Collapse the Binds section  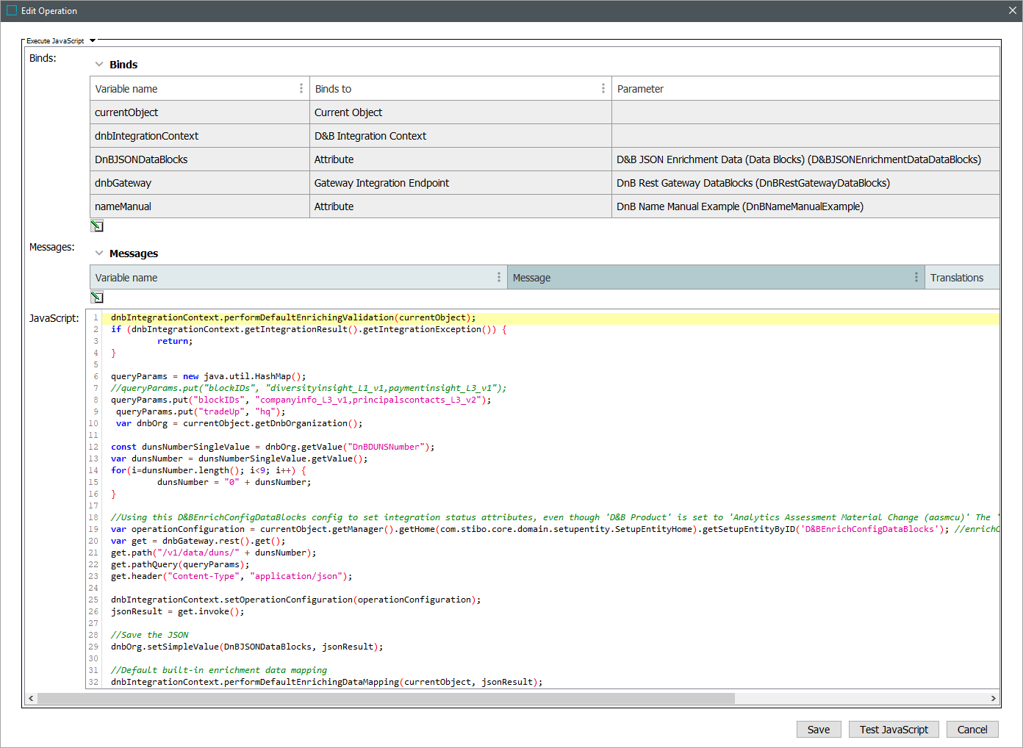tap(99, 65)
